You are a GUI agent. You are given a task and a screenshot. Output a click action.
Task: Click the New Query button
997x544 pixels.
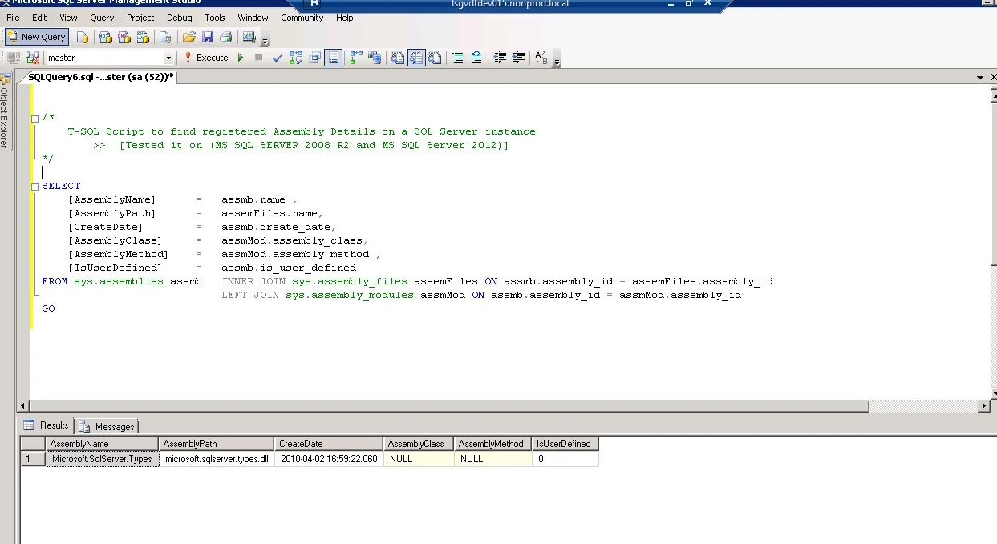36,37
